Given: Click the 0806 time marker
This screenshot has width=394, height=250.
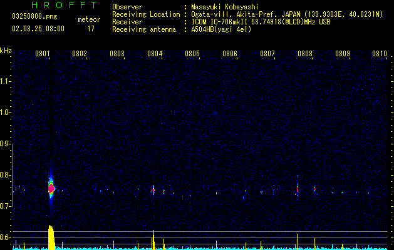Looking at the screenshot, I should (x=230, y=54).
